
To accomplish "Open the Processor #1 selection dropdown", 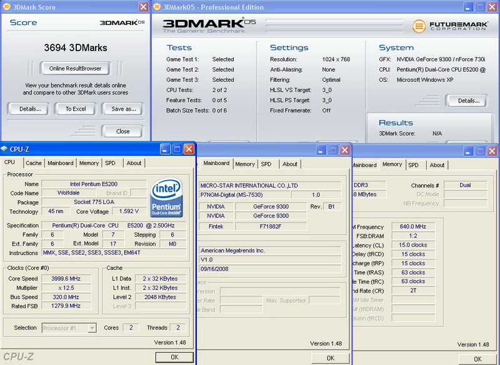I will (92, 327).
